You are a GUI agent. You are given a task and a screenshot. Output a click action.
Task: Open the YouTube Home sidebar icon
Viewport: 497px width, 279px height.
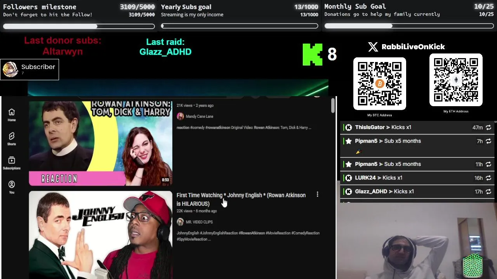click(12, 115)
